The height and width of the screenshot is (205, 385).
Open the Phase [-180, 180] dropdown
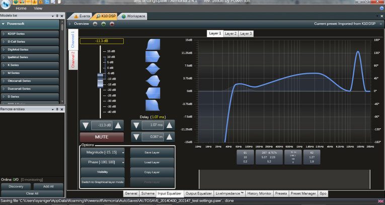click(103, 162)
